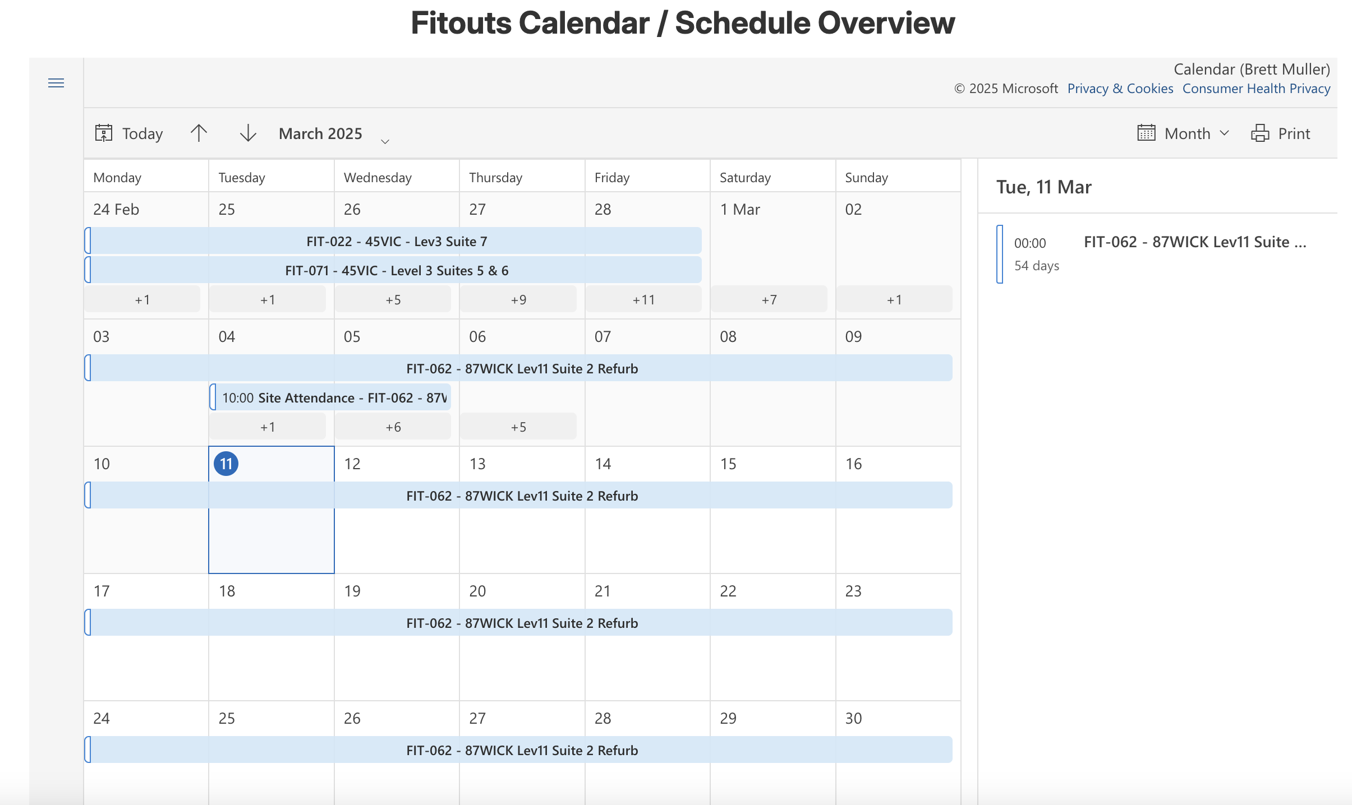Expand +11 more events on Friday 28
This screenshot has width=1352, height=805.
tap(643, 299)
